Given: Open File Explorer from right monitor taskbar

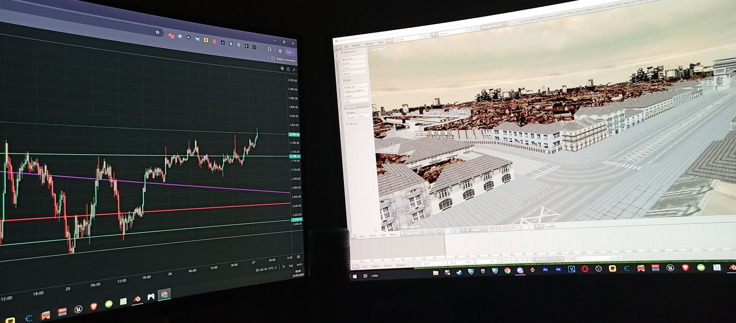Looking at the screenshot, I should click(436, 273).
